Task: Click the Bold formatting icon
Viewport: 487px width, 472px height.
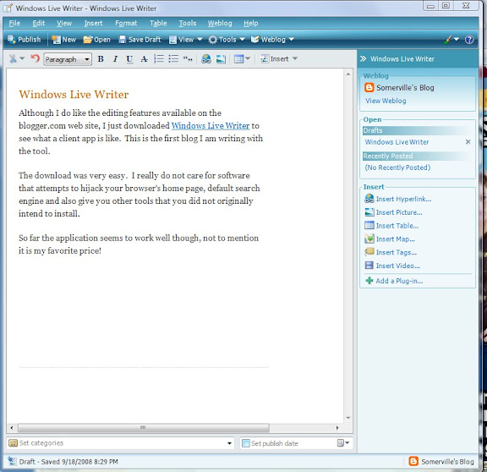Action: point(101,58)
